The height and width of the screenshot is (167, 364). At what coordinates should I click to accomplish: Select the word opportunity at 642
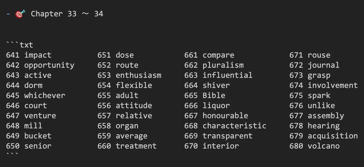pos(49,65)
